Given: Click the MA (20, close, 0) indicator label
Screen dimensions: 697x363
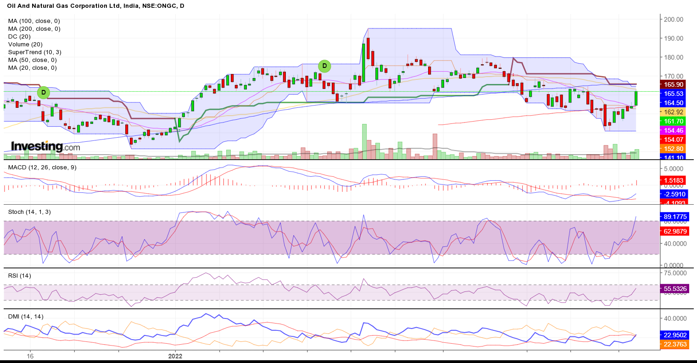Looking at the screenshot, I should pos(32,68).
